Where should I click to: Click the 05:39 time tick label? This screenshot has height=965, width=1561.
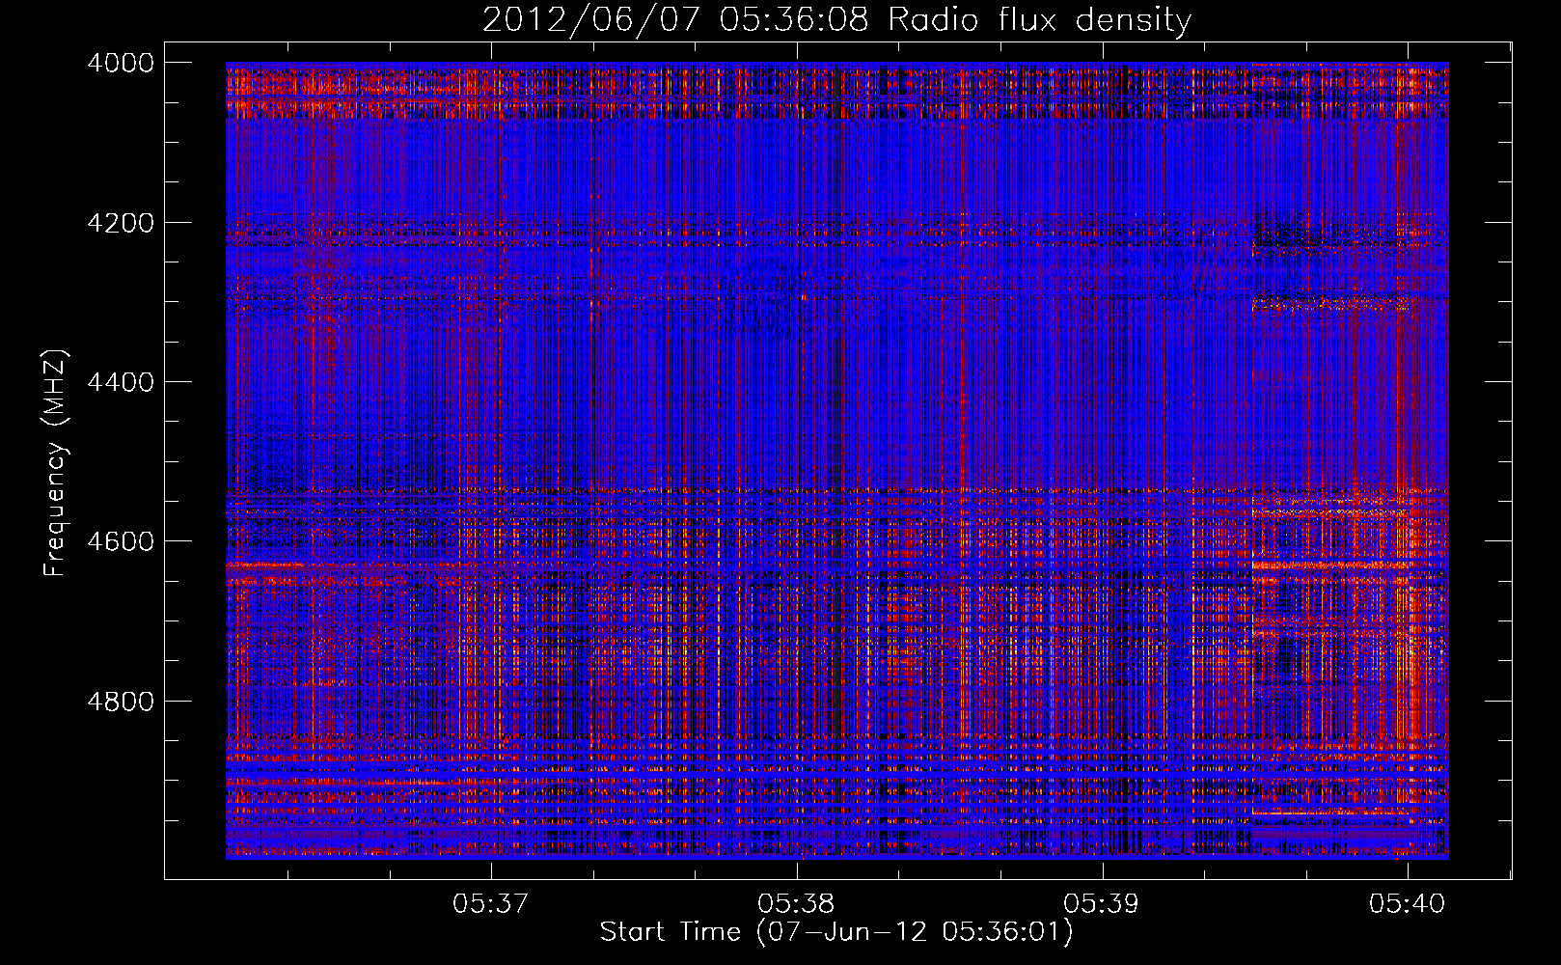[x=1101, y=903]
